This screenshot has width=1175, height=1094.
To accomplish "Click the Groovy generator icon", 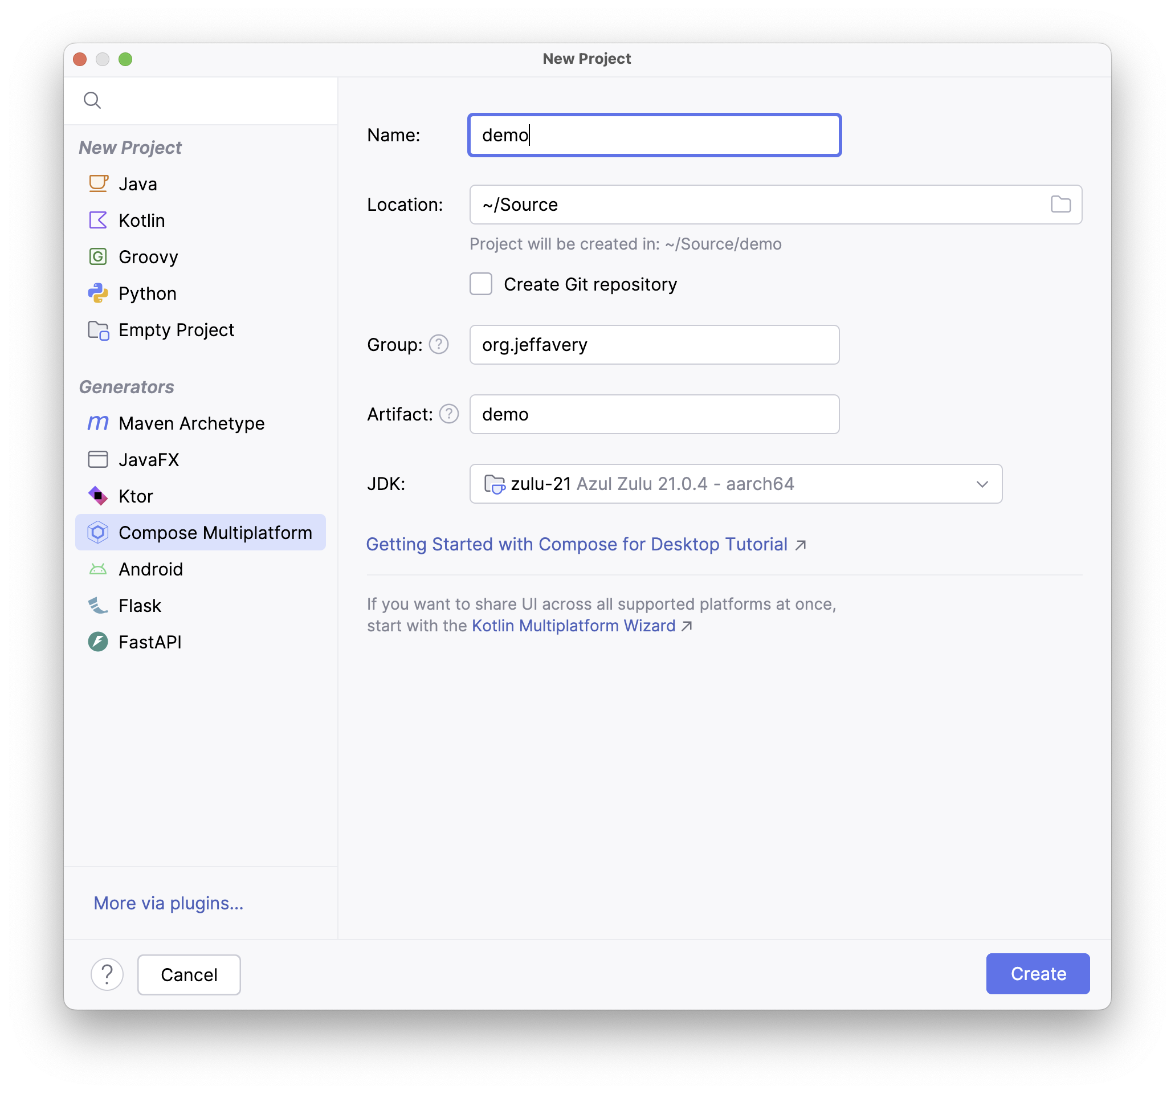I will [98, 256].
